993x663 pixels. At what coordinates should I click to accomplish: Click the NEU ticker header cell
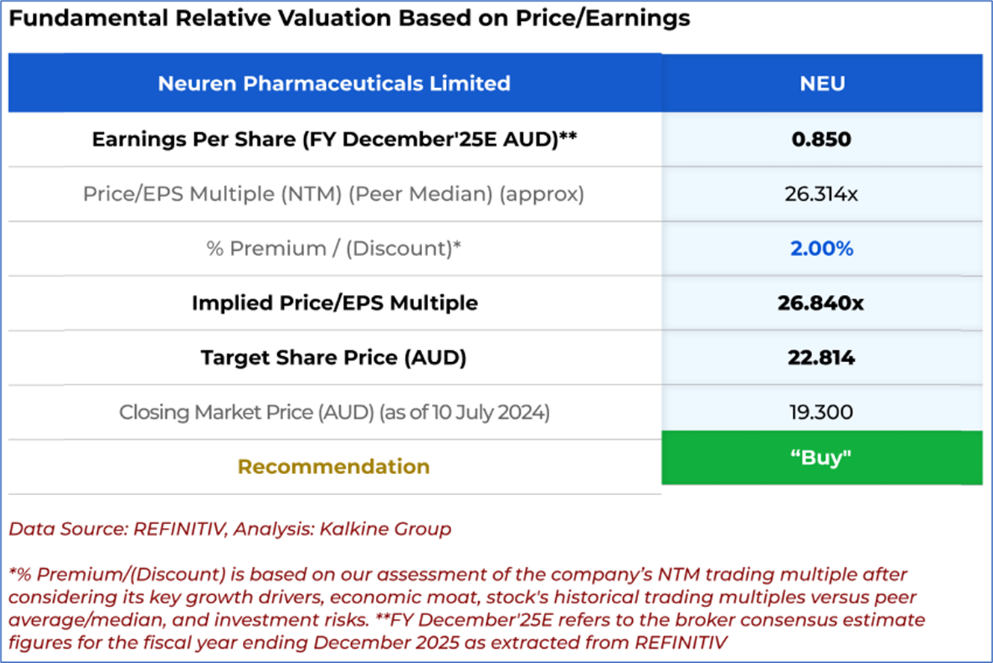pyautogui.click(x=822, y=83)
